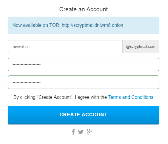Open the Facebook social icon
The image size is (168, 144).
pyautogui.click(x=73, y=132)
